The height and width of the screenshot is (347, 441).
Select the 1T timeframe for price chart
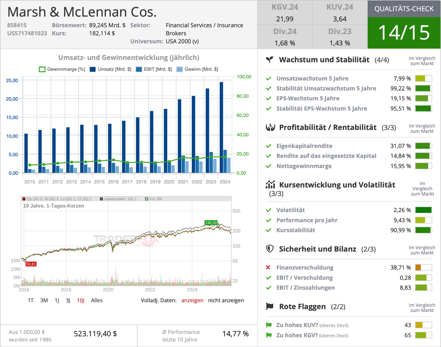coord(31,300)
